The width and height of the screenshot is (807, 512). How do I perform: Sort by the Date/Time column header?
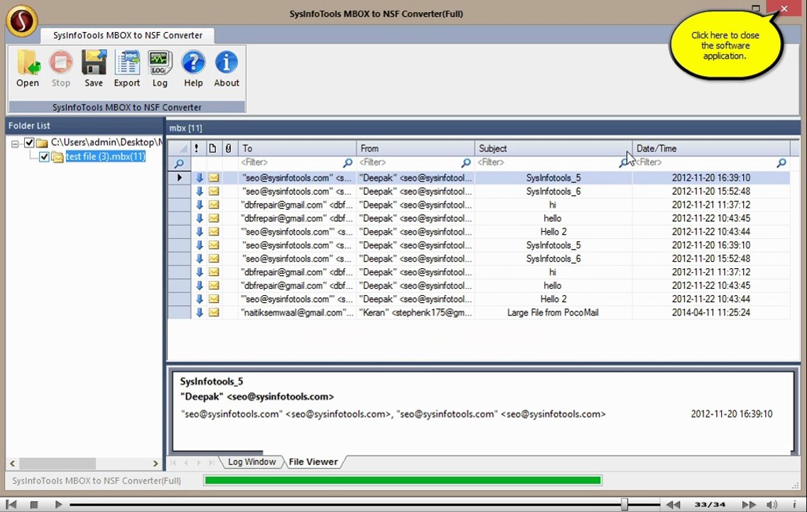click(x=711, y=149)
